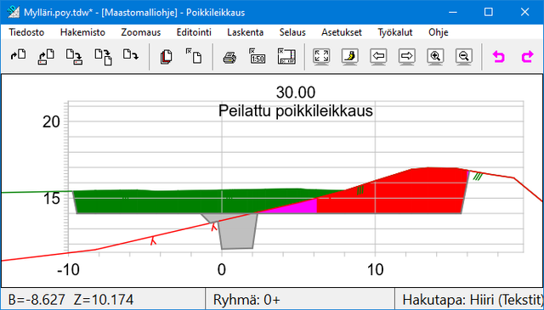Click the save-to-disk file icon
The height and width of the screenshot is (310, 544).
74,57
